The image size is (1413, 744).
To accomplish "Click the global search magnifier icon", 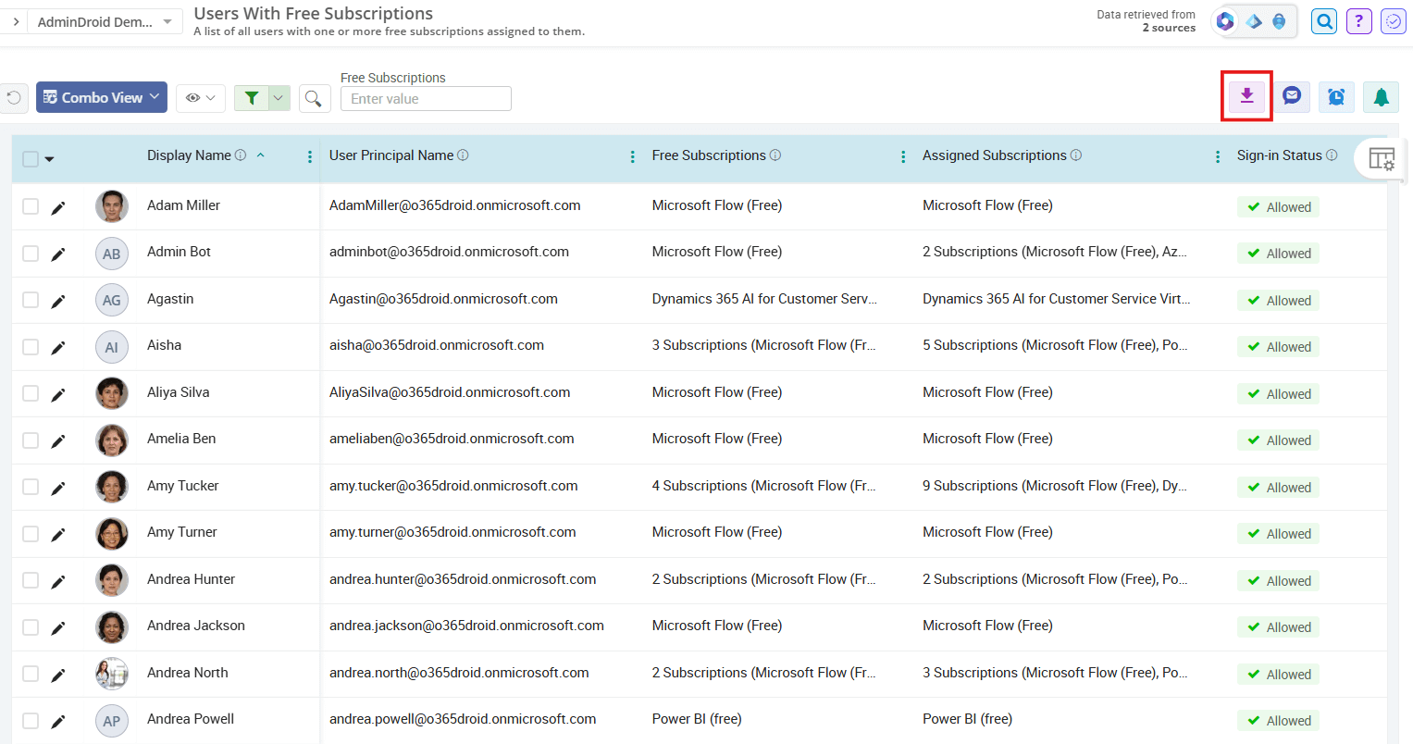I will point(1324,20).
